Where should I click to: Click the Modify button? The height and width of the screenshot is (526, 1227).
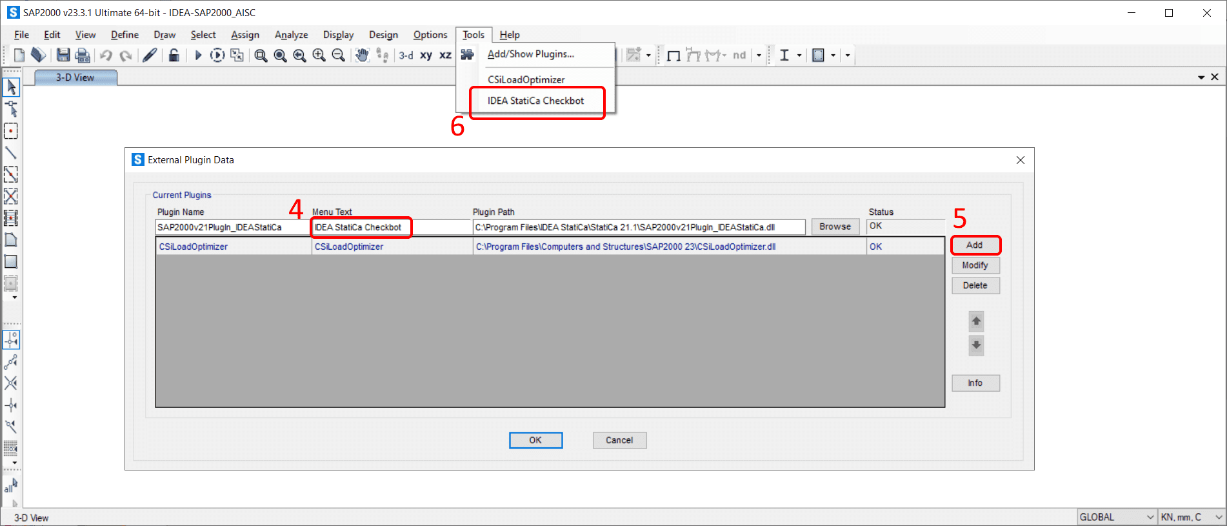pos(975,265)
